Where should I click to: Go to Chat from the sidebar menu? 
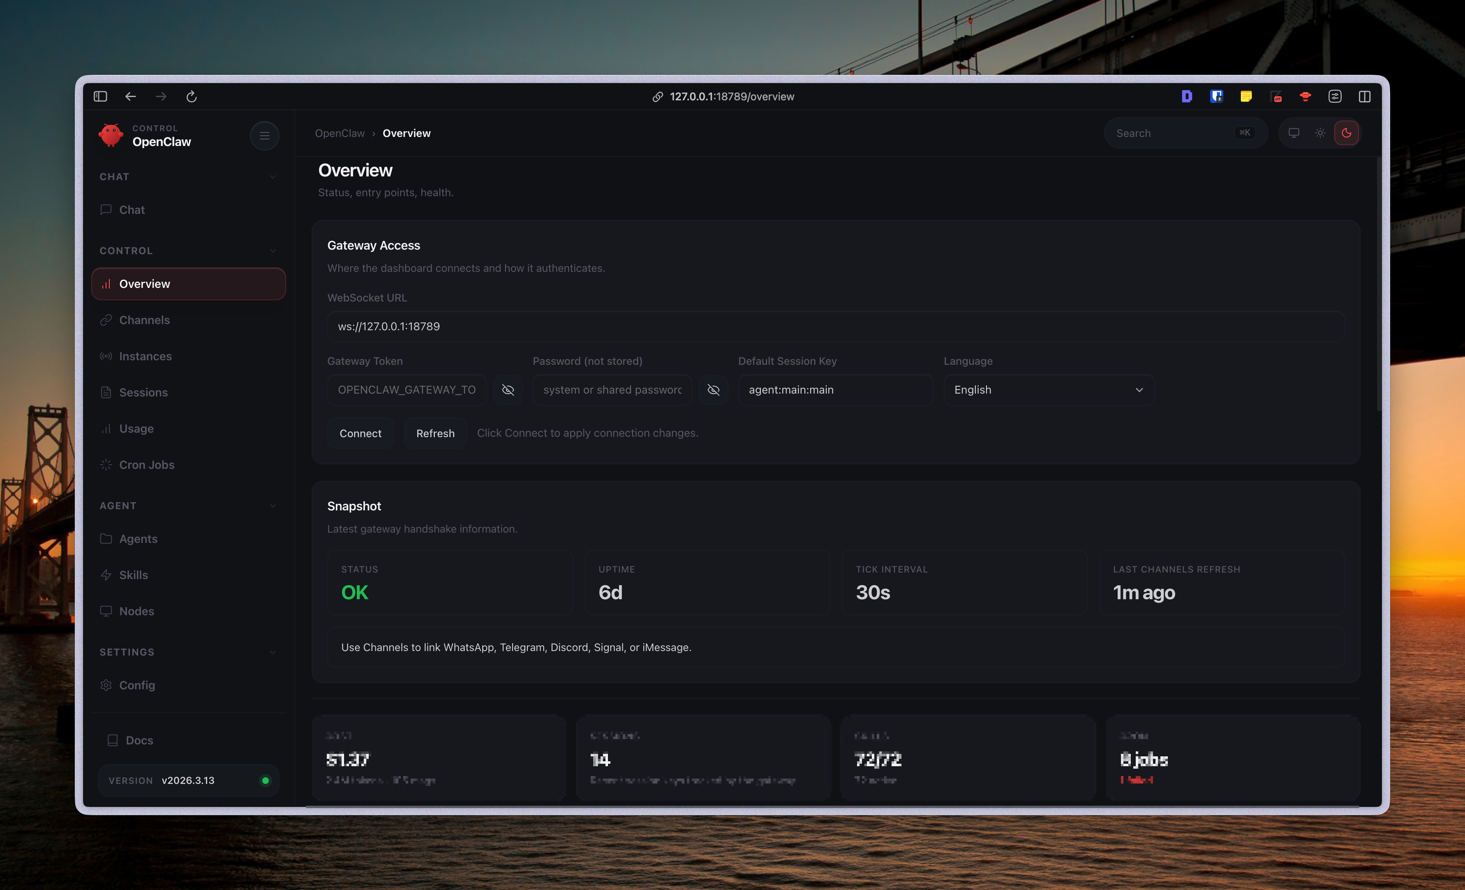point(132,209)
